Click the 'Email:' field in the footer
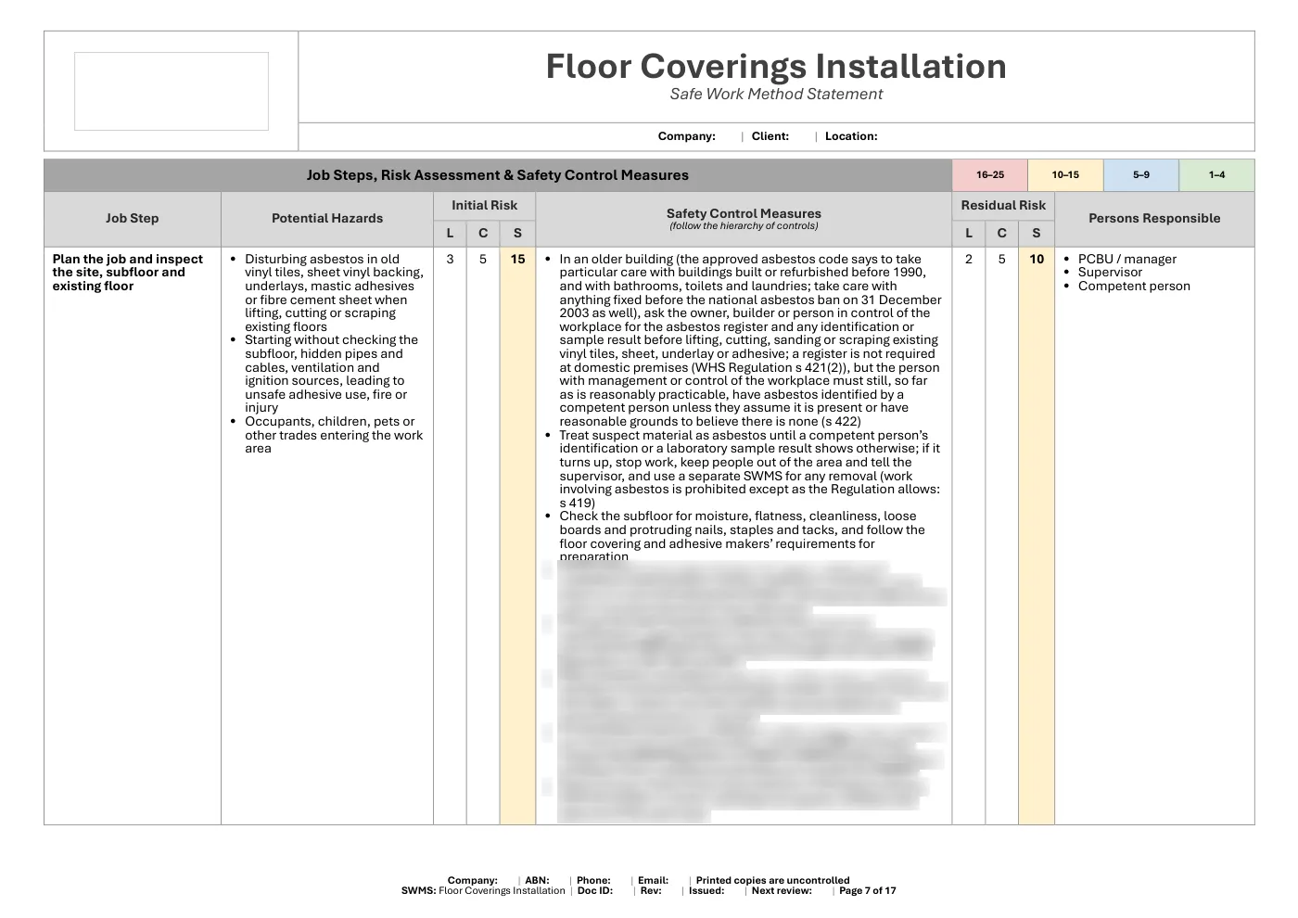1298x918 pixels. pos(653,881)
